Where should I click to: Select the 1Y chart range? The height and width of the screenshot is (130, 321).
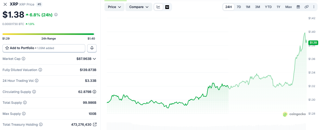278,7
